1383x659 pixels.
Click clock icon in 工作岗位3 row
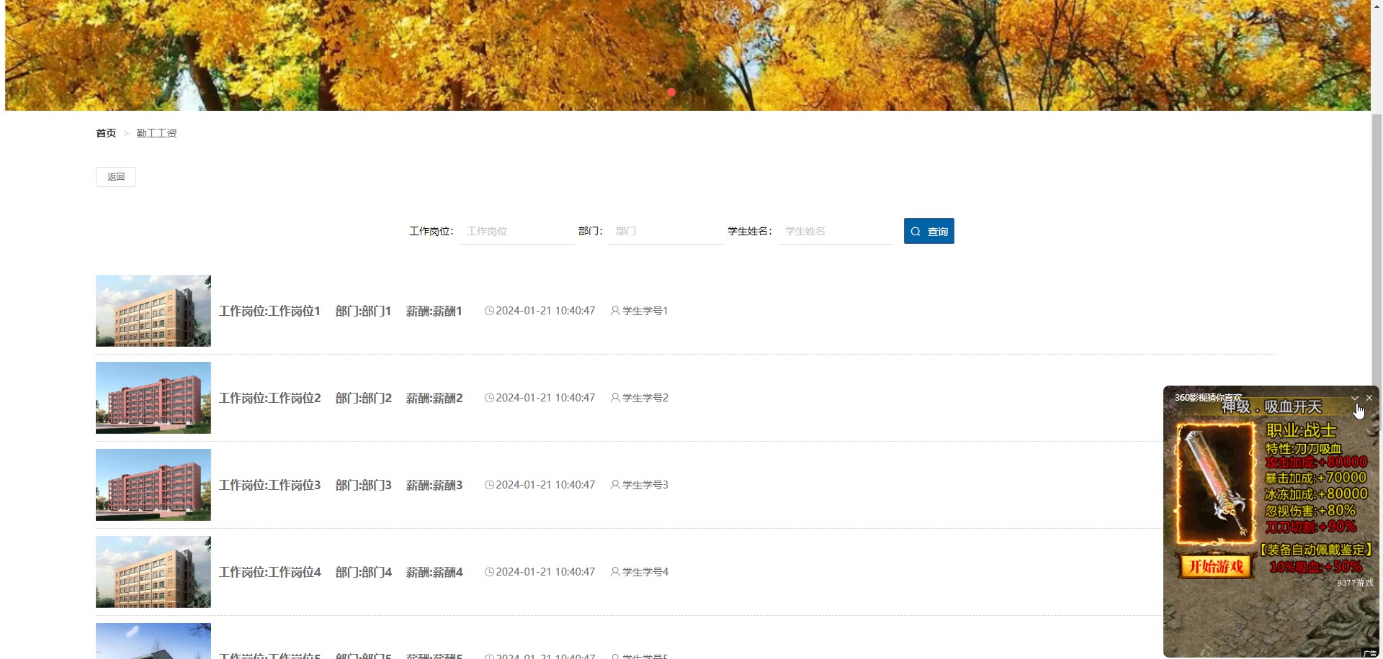tap(489, 485)
